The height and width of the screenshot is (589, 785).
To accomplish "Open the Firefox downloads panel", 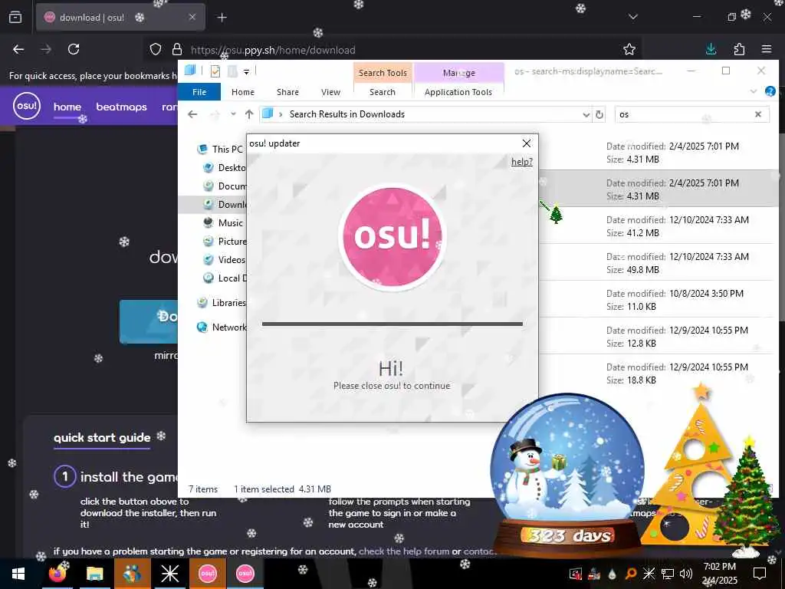I will pyautogui.click(x=711, y=49).
